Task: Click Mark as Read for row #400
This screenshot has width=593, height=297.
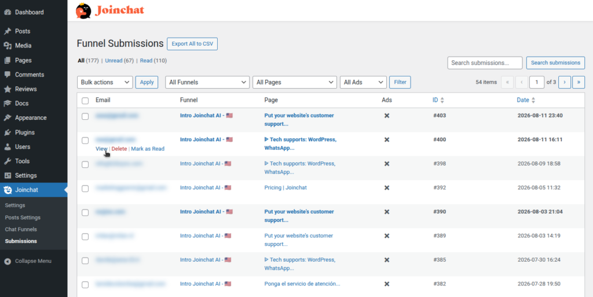Action: [148, 149]
